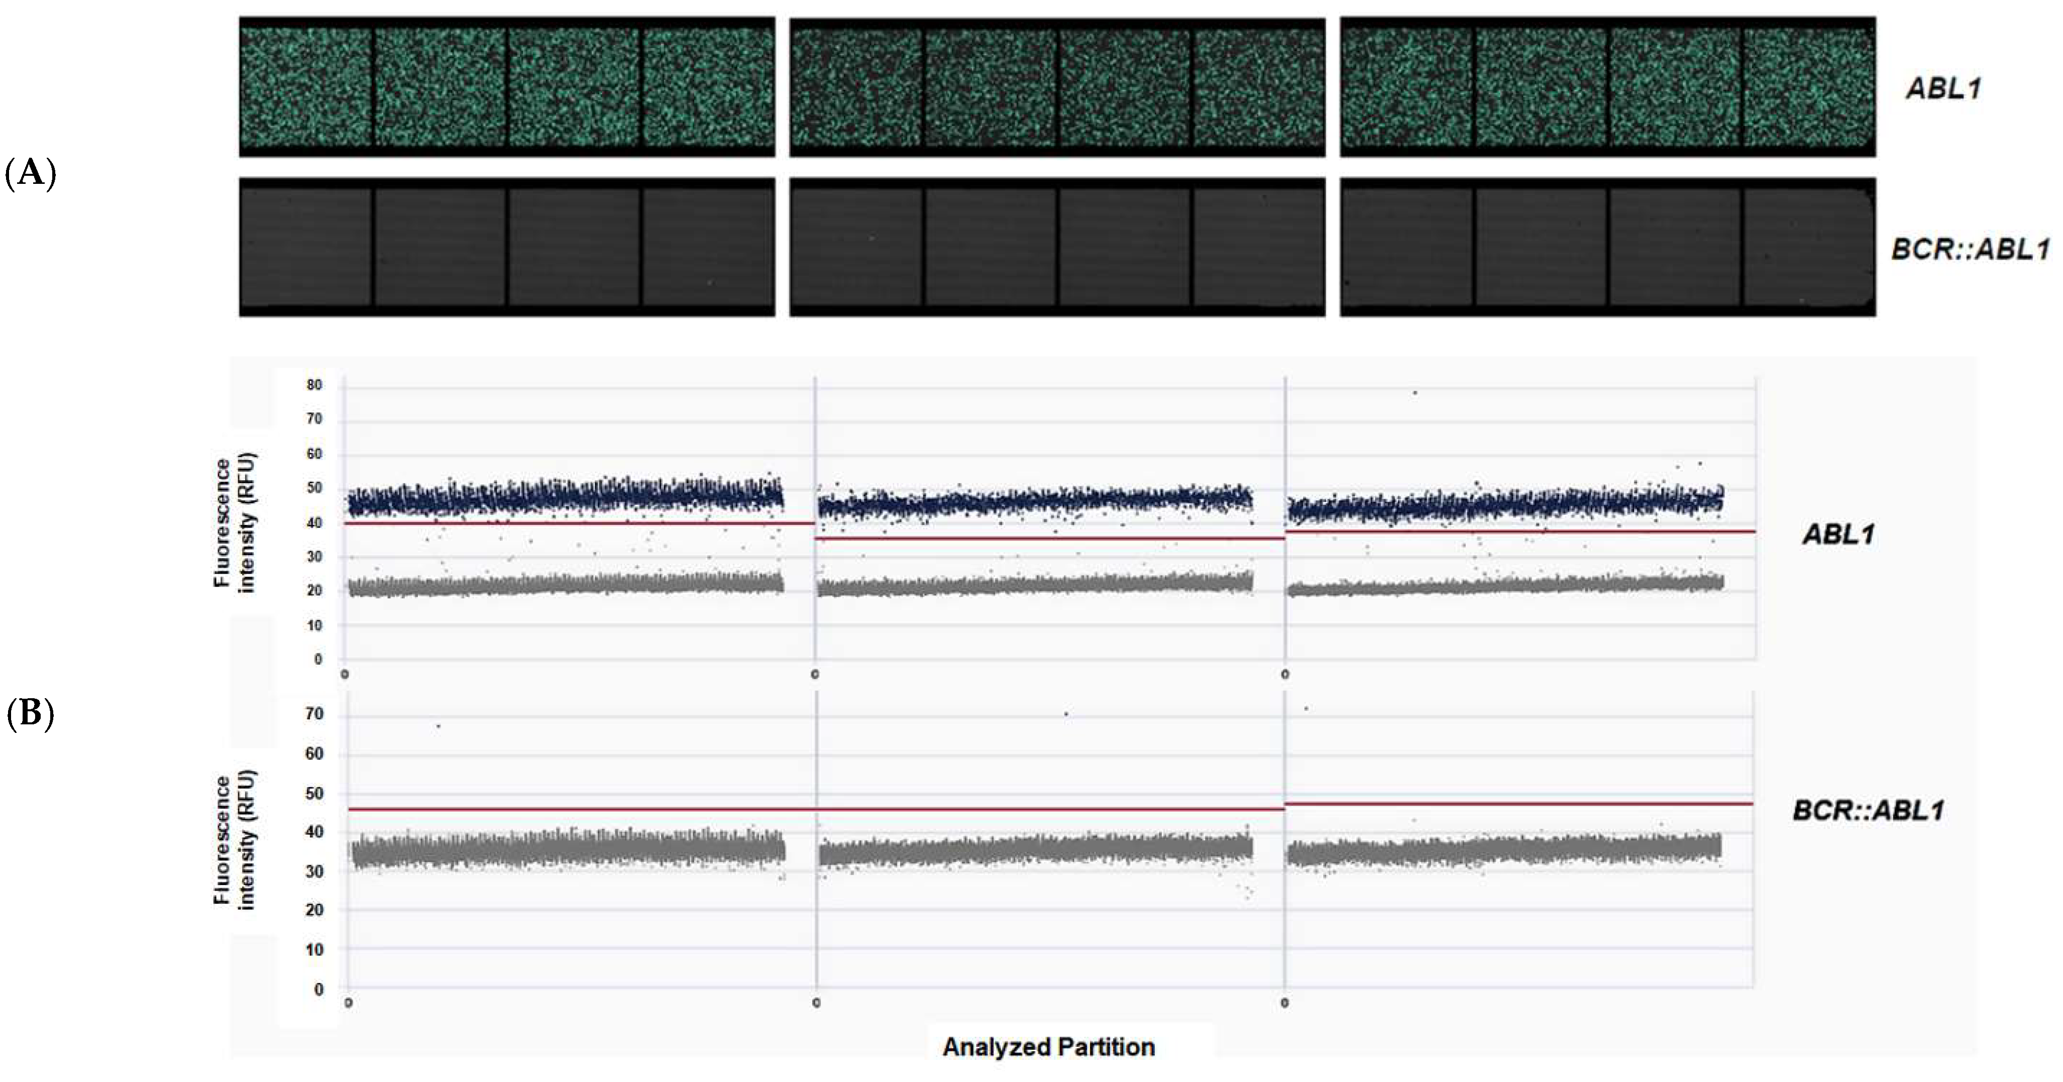
Task: Click ABL1 label right of upper scatter plot
Action: 1839,534
